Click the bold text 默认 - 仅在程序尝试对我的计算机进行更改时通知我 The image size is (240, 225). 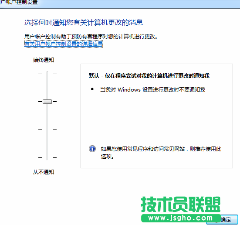(149, 76)
